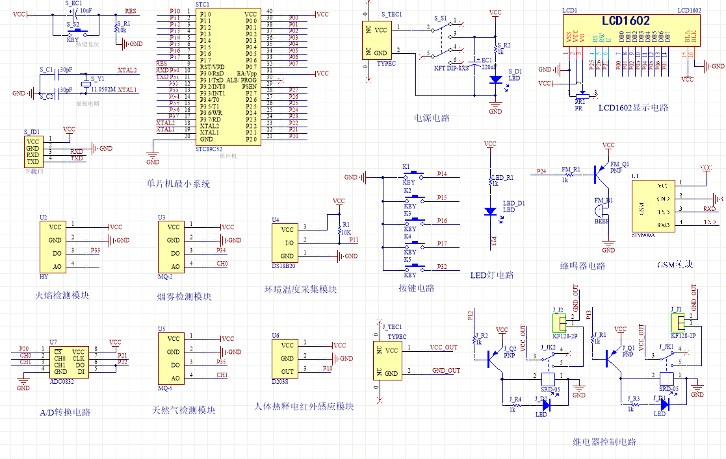The height and width of the screenshot is (459, 726).
Task: Click the J_Q2 PNP transistor
Action: pos(495,358)
